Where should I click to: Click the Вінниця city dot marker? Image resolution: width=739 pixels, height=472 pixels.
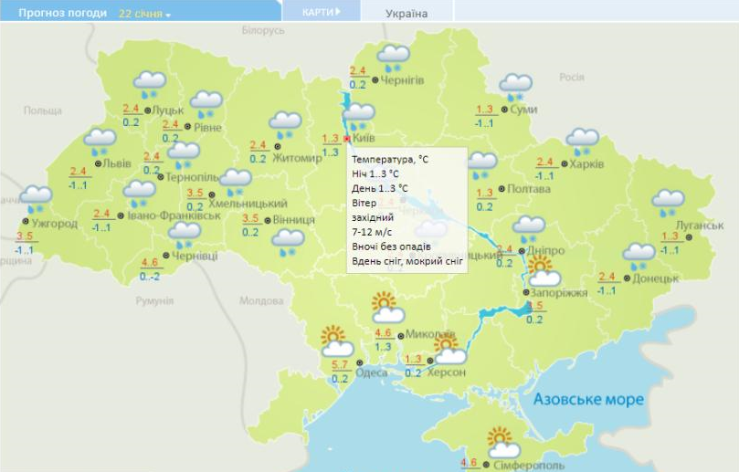[x=267, y=220]
